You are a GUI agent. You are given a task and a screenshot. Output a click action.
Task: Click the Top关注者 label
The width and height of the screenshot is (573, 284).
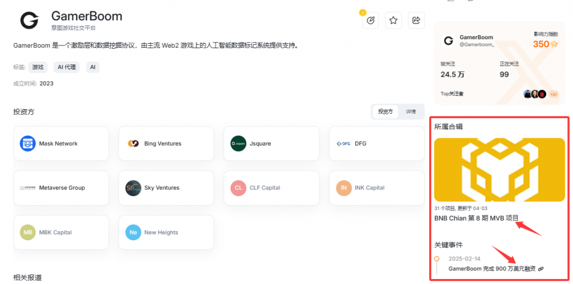[452, 94]
